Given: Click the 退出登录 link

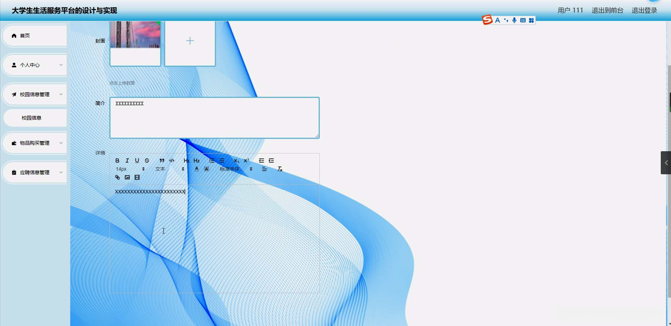Looking at the screenshot, I should click(644, 10).
